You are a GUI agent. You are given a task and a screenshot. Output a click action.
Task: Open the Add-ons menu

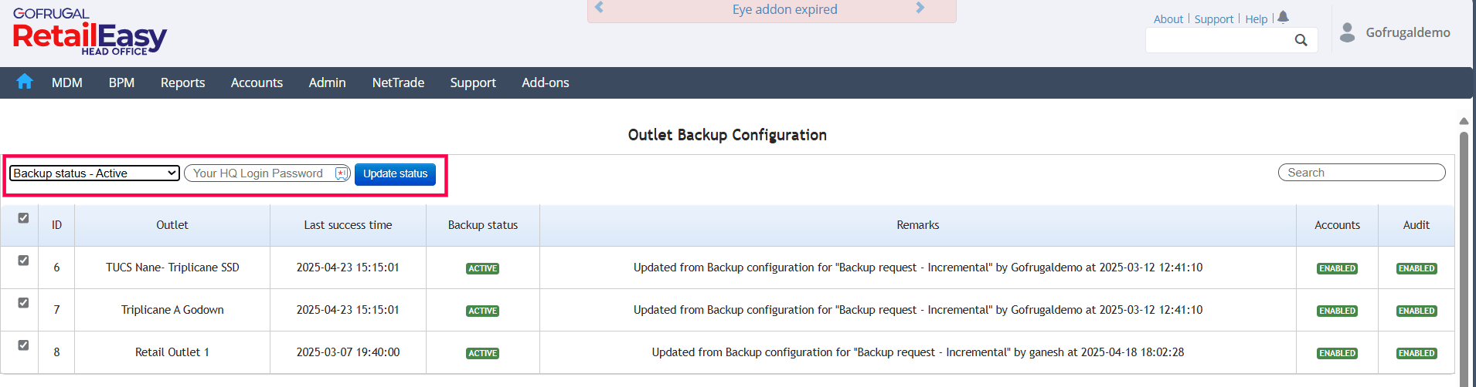(x=545, y=82)
